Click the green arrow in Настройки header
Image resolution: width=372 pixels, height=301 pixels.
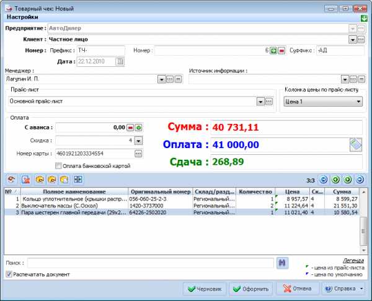click(363, 18)
